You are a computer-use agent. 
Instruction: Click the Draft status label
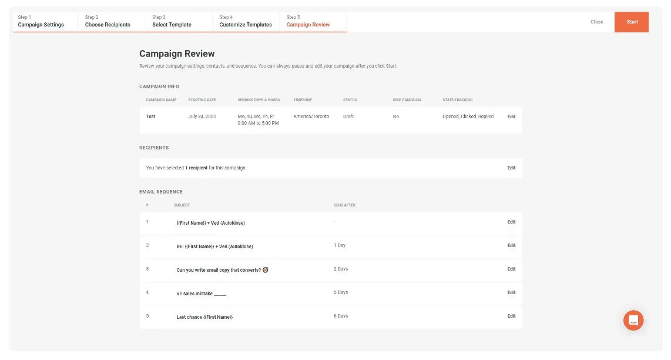coord(349,116)
